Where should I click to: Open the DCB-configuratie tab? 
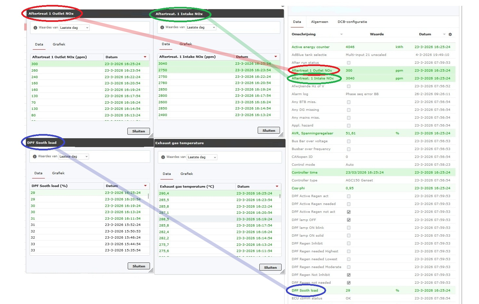click(x=352, y=22)
